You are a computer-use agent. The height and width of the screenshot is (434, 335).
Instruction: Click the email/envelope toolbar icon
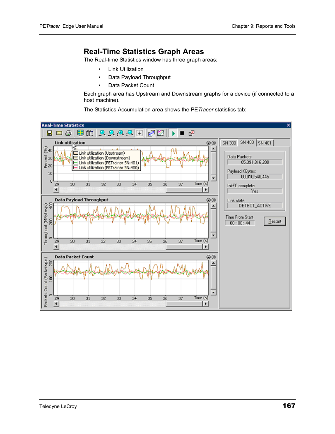[59, 133]
